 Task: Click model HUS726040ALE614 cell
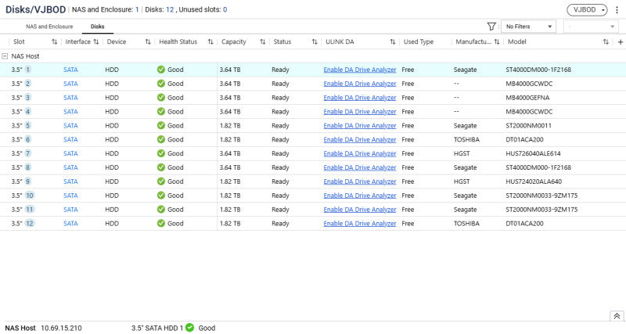pyautogui.click(x=533, y=153)
